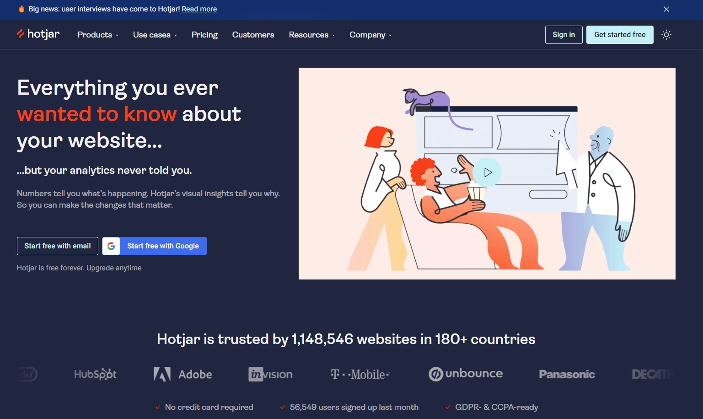
Task: Click Get started free button
Action: click(x=620, y=35)
